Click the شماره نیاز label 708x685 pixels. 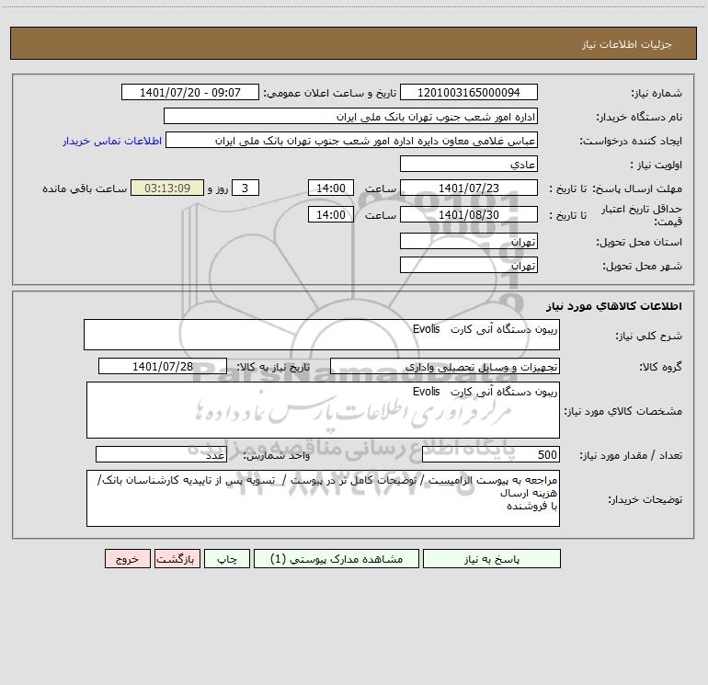pyautogui.click(x=657, y=93)
